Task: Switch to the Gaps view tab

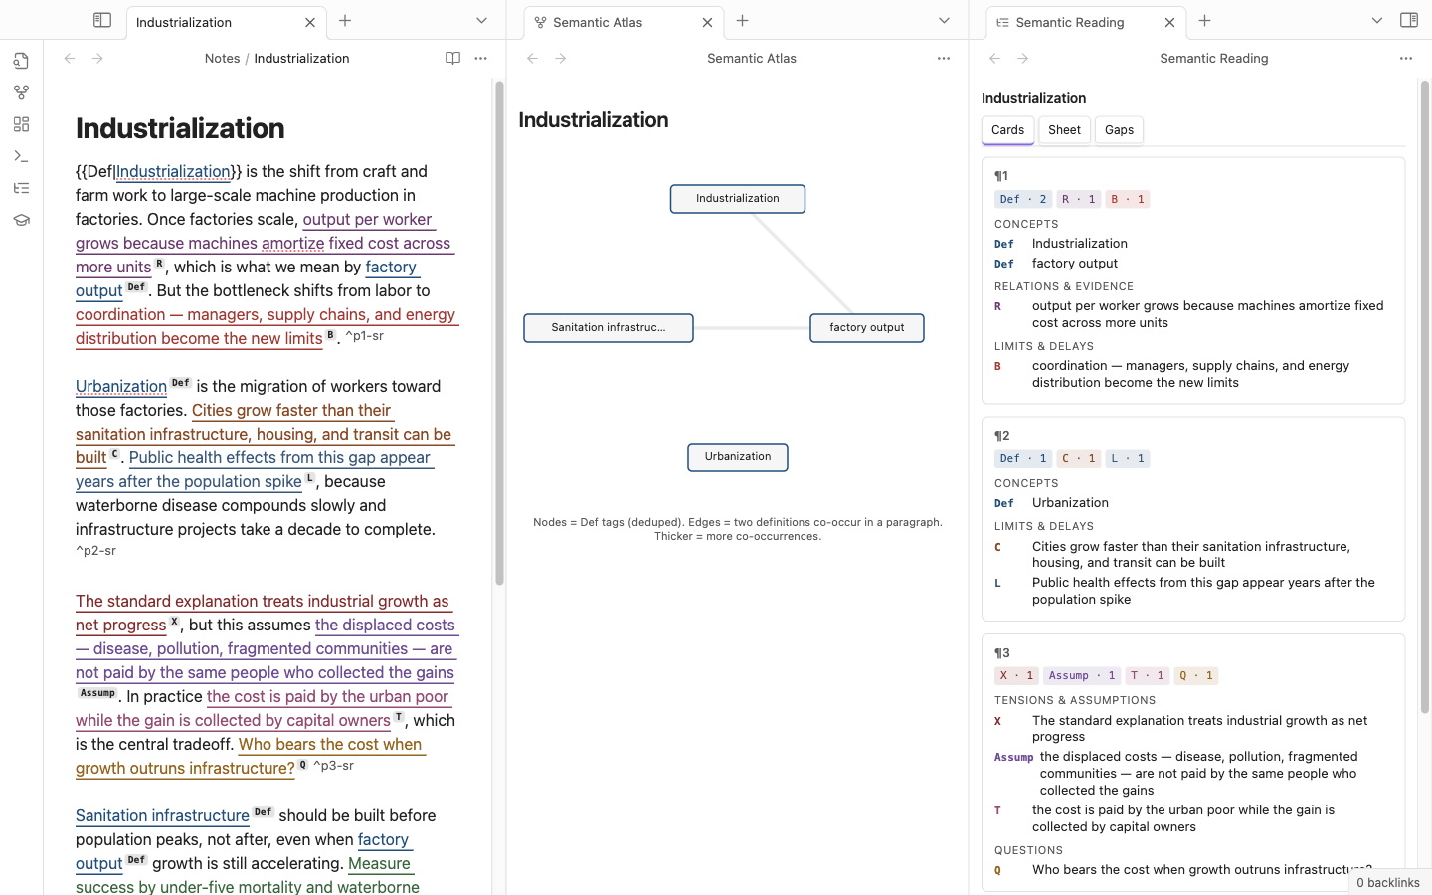Action: [x=1119, y=130]
